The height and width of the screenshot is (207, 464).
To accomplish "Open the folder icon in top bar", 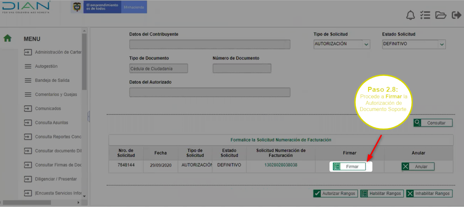I will [441, 15].
